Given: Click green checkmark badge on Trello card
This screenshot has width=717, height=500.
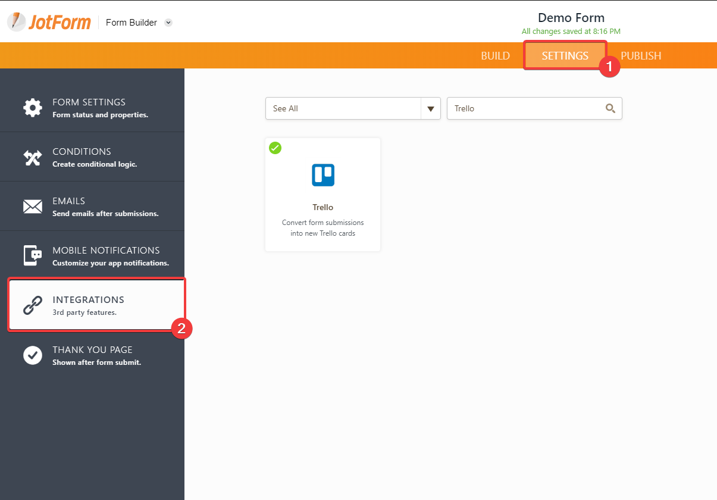Looking at the screenshot, I should 275,148.
